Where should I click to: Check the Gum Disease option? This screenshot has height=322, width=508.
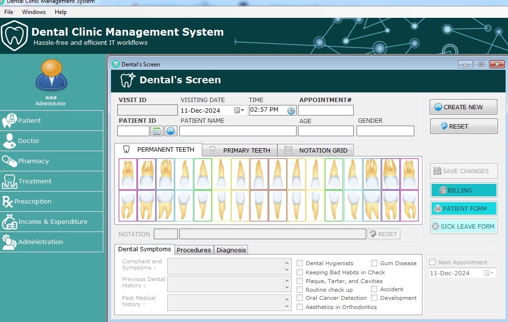[374, 263]
